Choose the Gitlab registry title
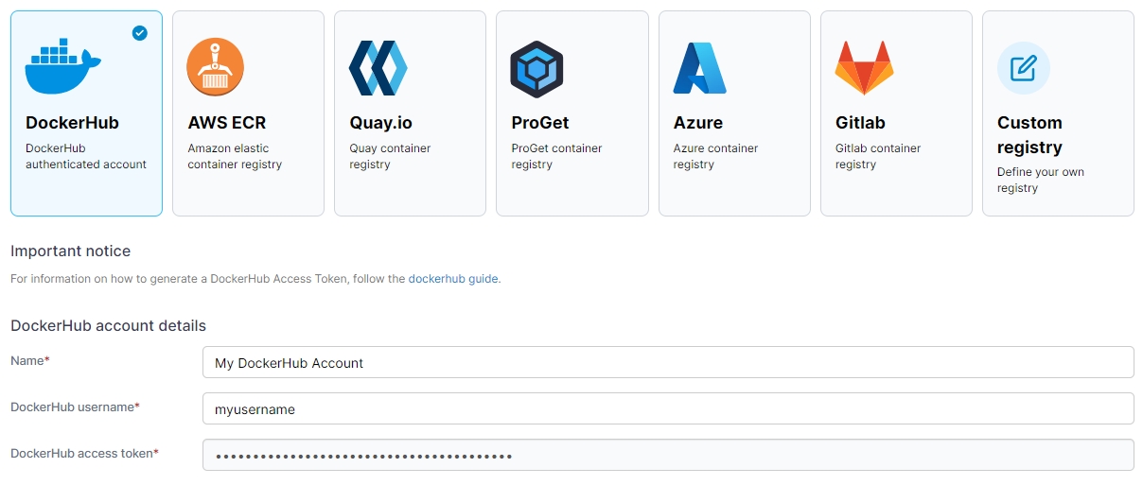 (860, 123)
